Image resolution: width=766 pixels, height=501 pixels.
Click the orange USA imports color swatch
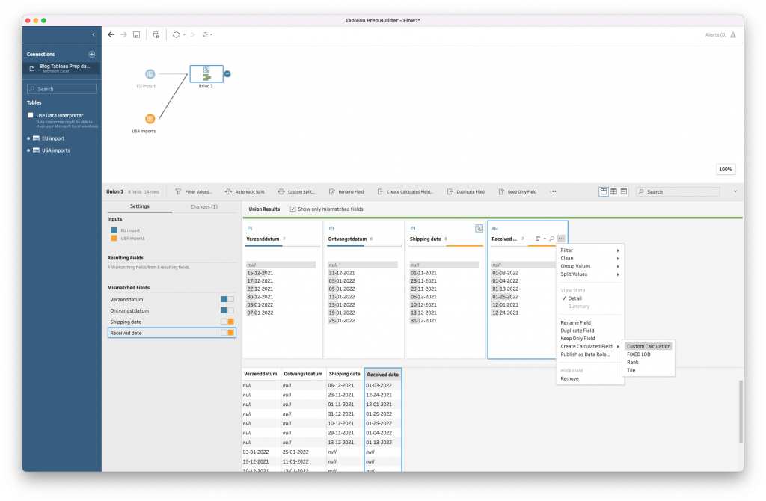tap(114, 238)
